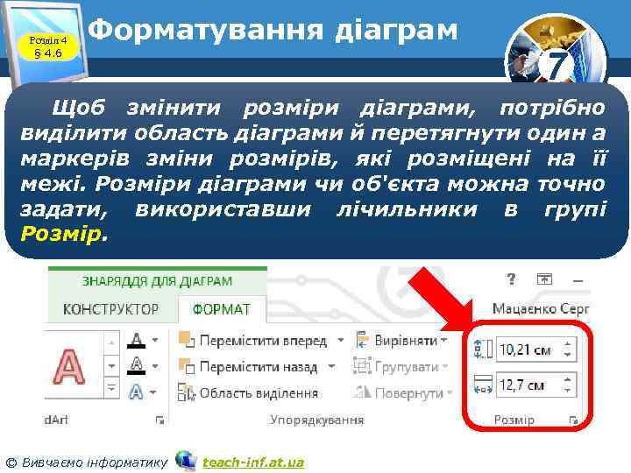Open text outline dropdown arrow

coord(155,366)
